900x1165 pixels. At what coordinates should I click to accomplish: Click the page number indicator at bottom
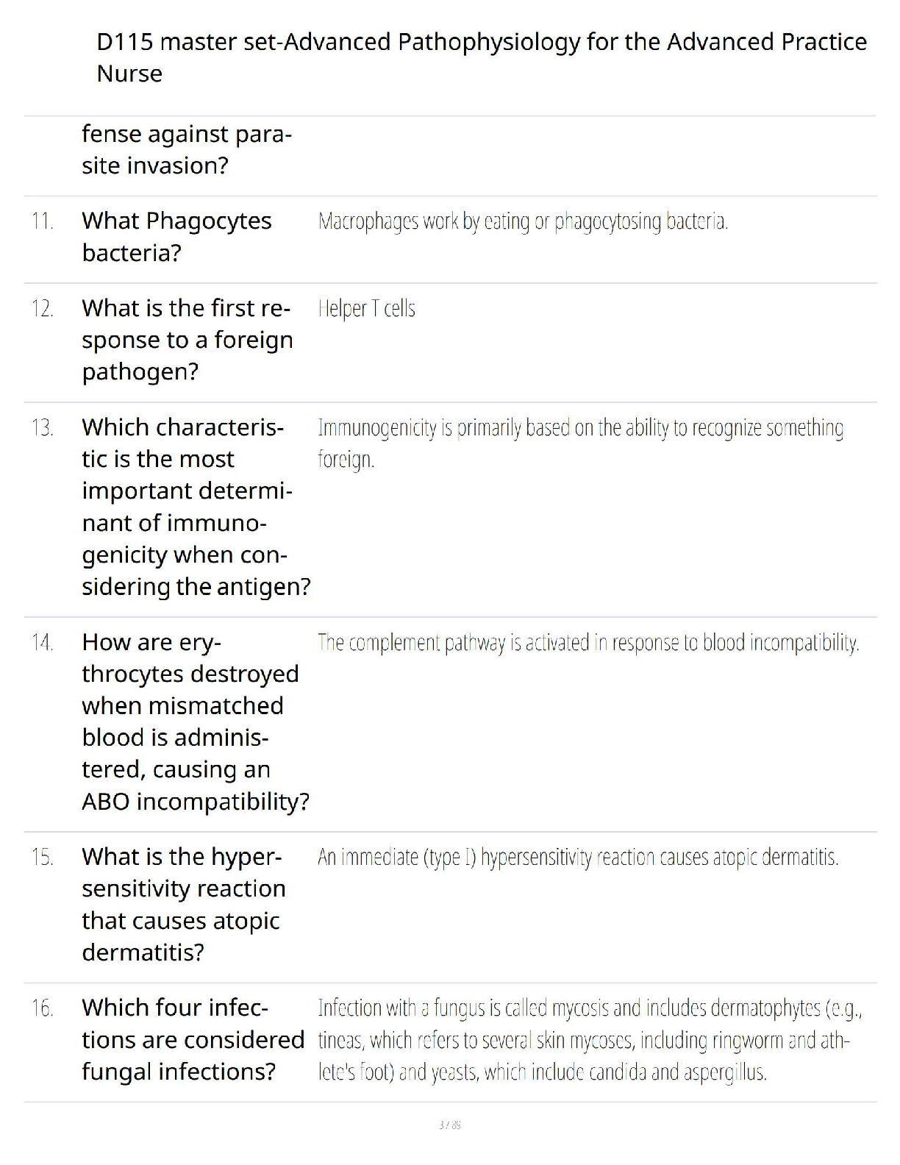pos(449,1125)
